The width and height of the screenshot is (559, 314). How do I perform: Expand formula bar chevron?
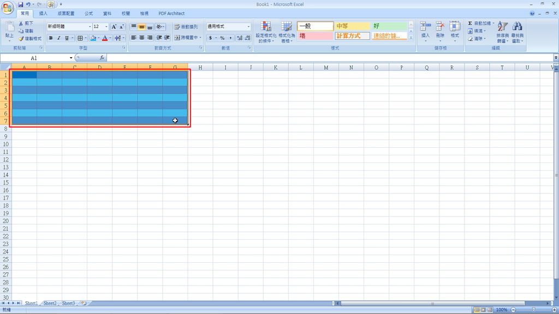tap(556, 57)
